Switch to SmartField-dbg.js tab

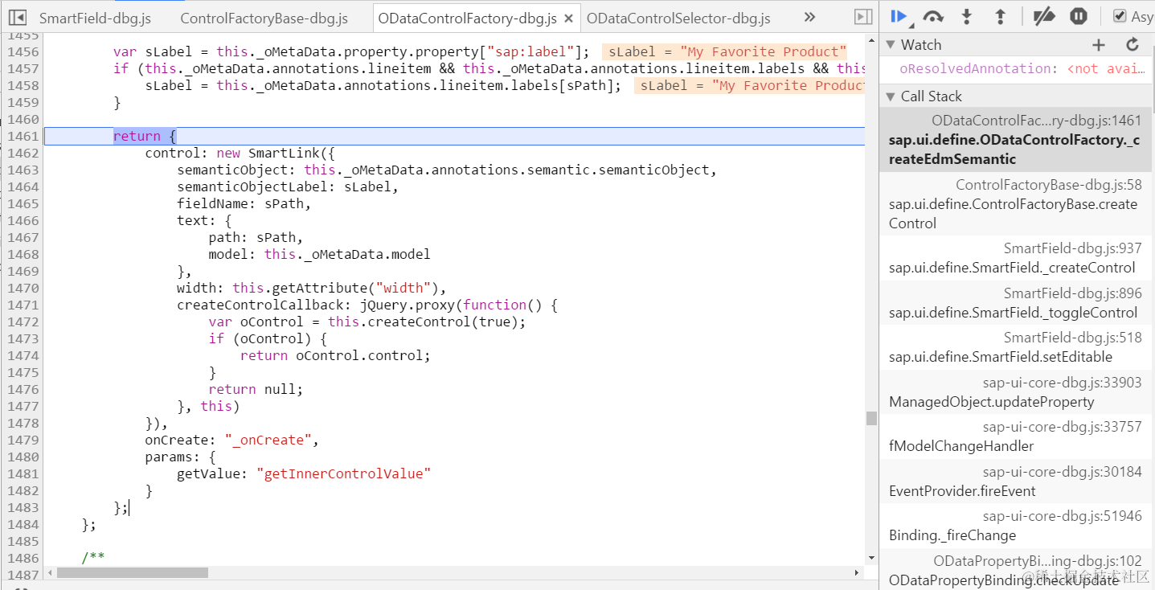(95, 18)
